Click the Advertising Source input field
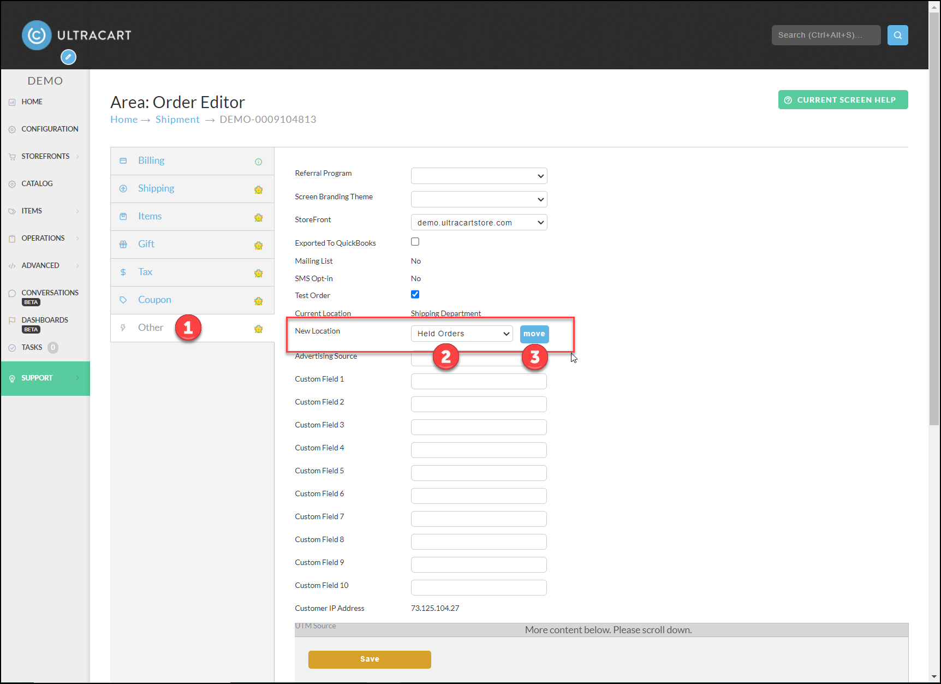 point(479,358)
